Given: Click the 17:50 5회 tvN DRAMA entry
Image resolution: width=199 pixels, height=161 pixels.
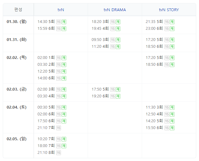Looking at the screenshot, I should [x=100, y=89].
